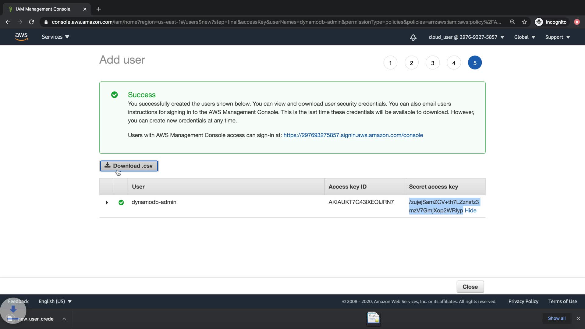Click the zoom magnifier icon in address bar
The height and width of the screenshot is (329, 585).
512,22
